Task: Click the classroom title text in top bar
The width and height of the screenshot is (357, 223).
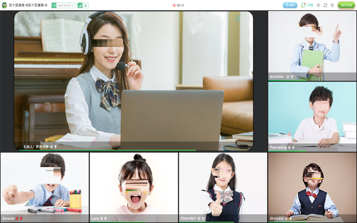Action: (28, 5)
